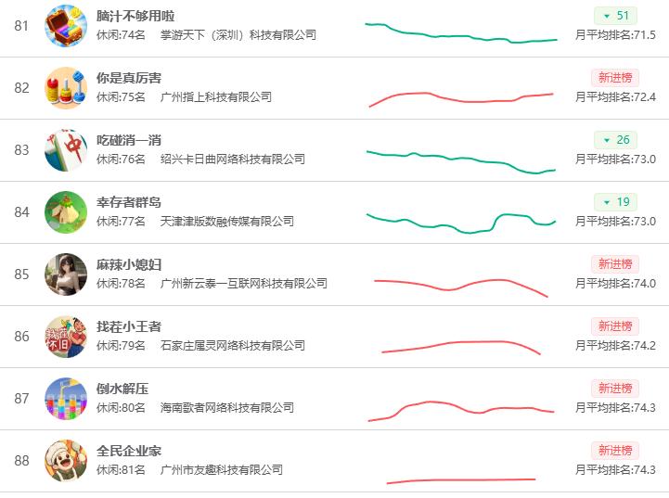Open the 吃碰消一消 mahjong tile icon
Screen dimensions: 669x498
66,150
